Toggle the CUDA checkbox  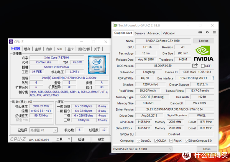(156, 141)
